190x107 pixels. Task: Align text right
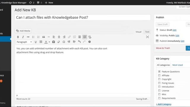[x=64, y=37]
